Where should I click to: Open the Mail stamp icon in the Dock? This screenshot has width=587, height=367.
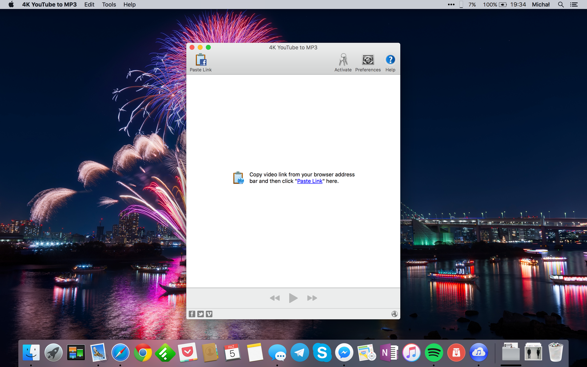click(98, 353)
